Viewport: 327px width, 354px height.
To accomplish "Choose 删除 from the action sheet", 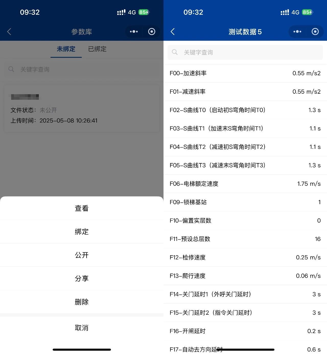I will 82,302.
